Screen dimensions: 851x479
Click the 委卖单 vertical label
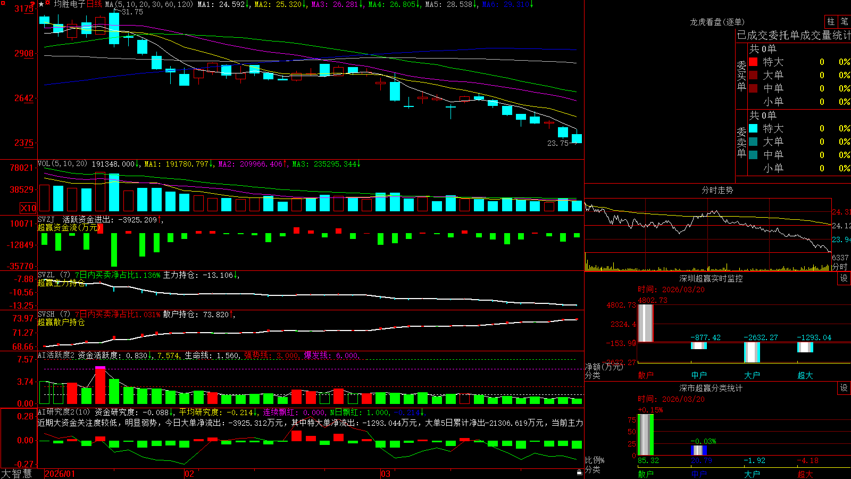(x=741, y=142)
